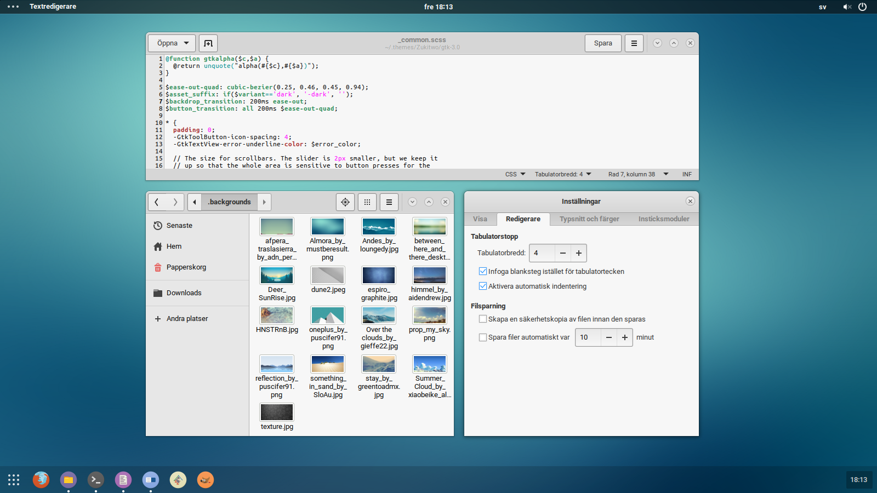Enable Skapa en säkerhetskopia checkbox
The width and height of the screenshot is (877, 493).
click(483, 319)
